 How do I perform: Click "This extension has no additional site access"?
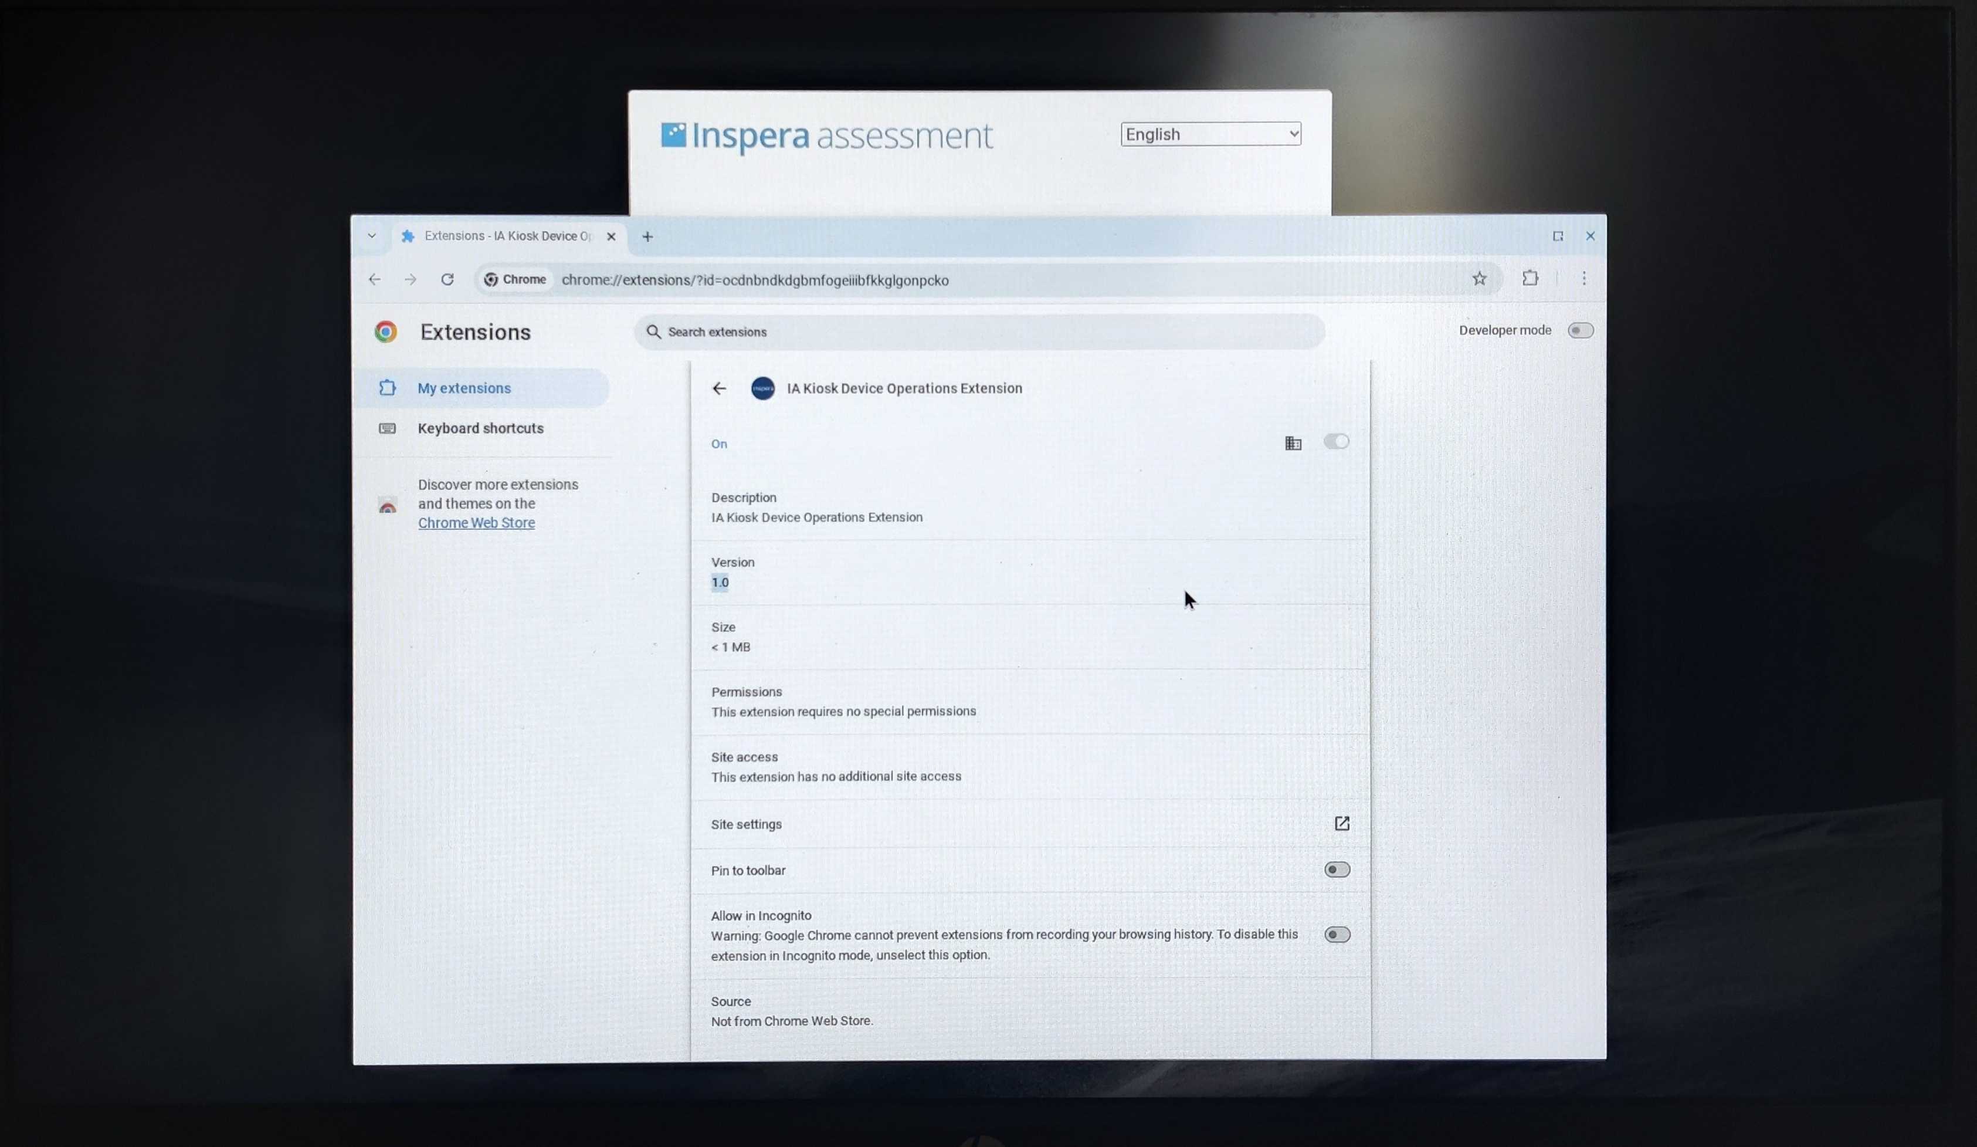[836, 776]
